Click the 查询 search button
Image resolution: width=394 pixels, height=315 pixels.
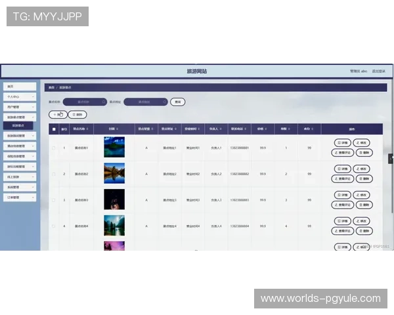point(177,102)
